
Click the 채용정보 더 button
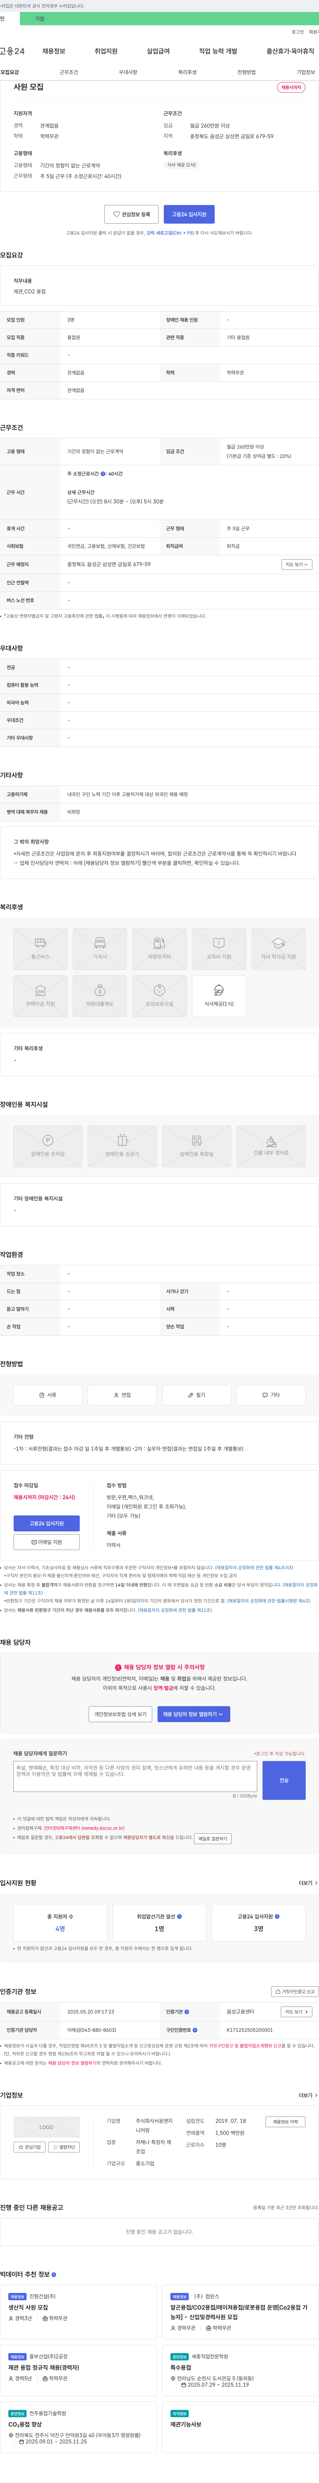(x=285, y=2121)
